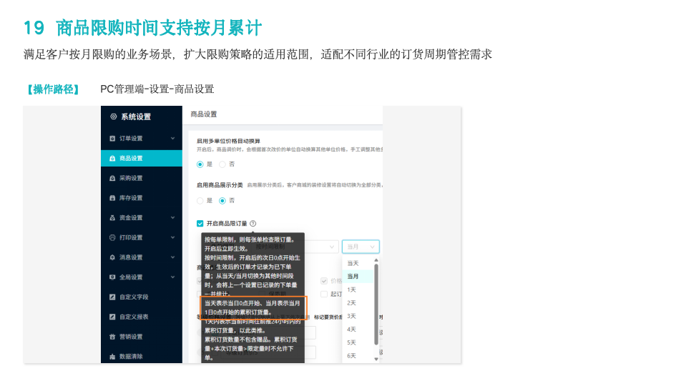
Task: Click the 启用商品展示分类 label
Action: click(220, 185)
